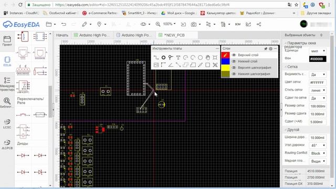The image size is (336, 189).
Task: Select the hand Move tool
Action: (x=208, y=57)
